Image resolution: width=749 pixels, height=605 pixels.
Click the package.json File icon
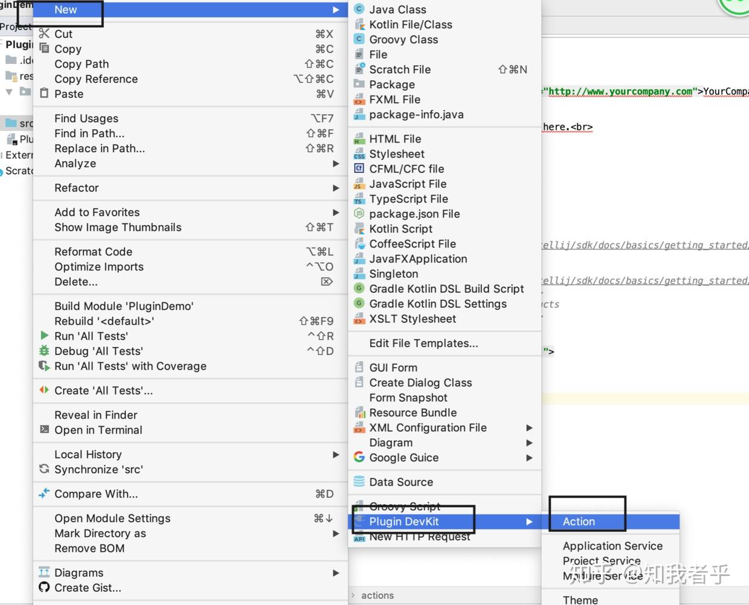click(x=359, y=213)
